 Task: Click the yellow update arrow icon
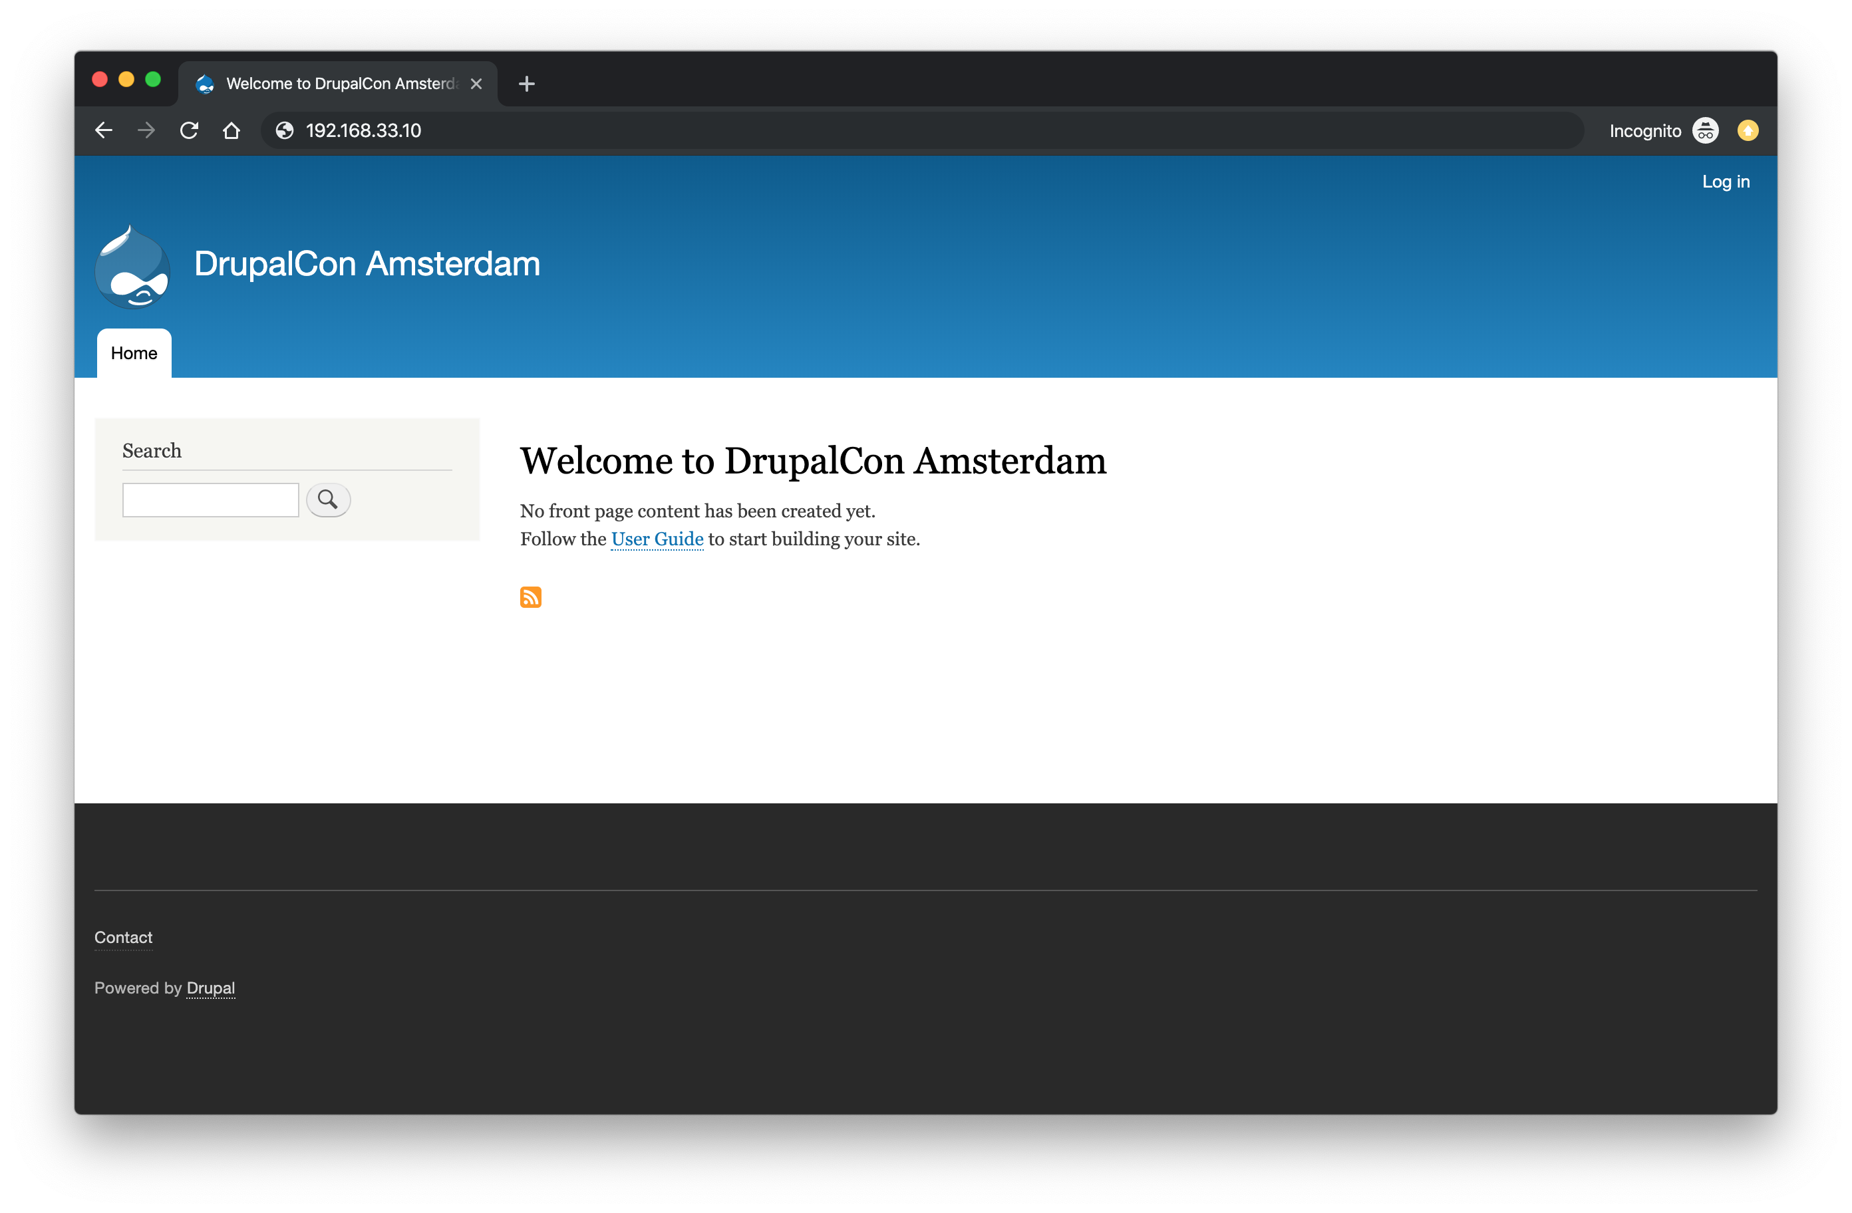pyautogui.click(x=1748, y=130)
